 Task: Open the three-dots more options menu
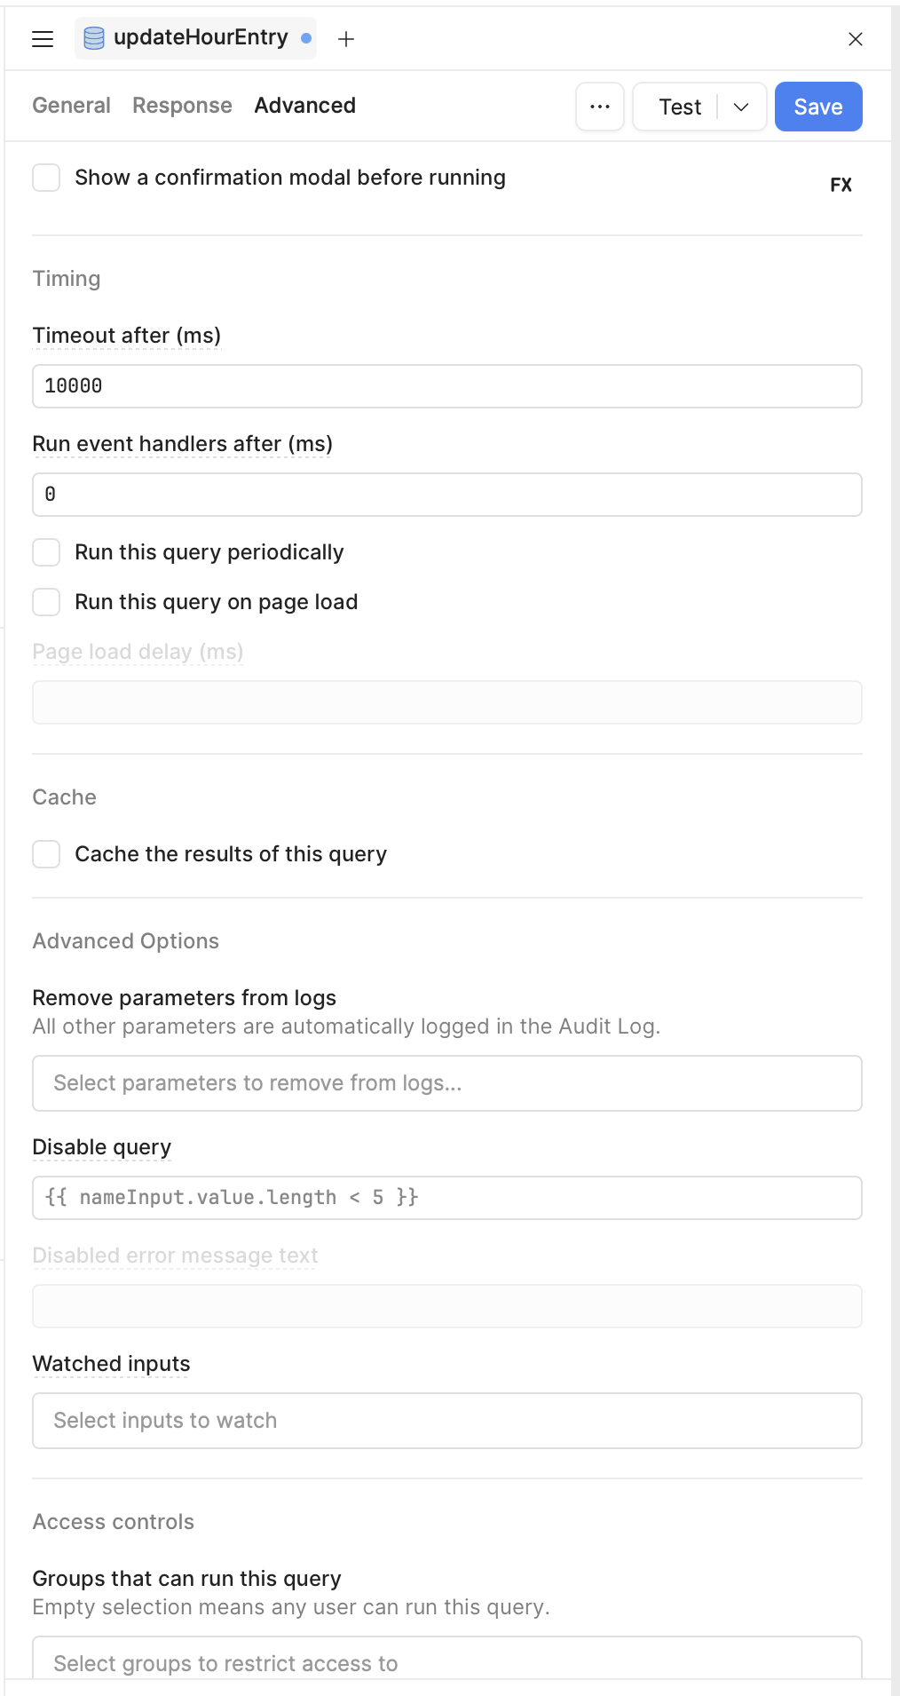click(600, 107)
